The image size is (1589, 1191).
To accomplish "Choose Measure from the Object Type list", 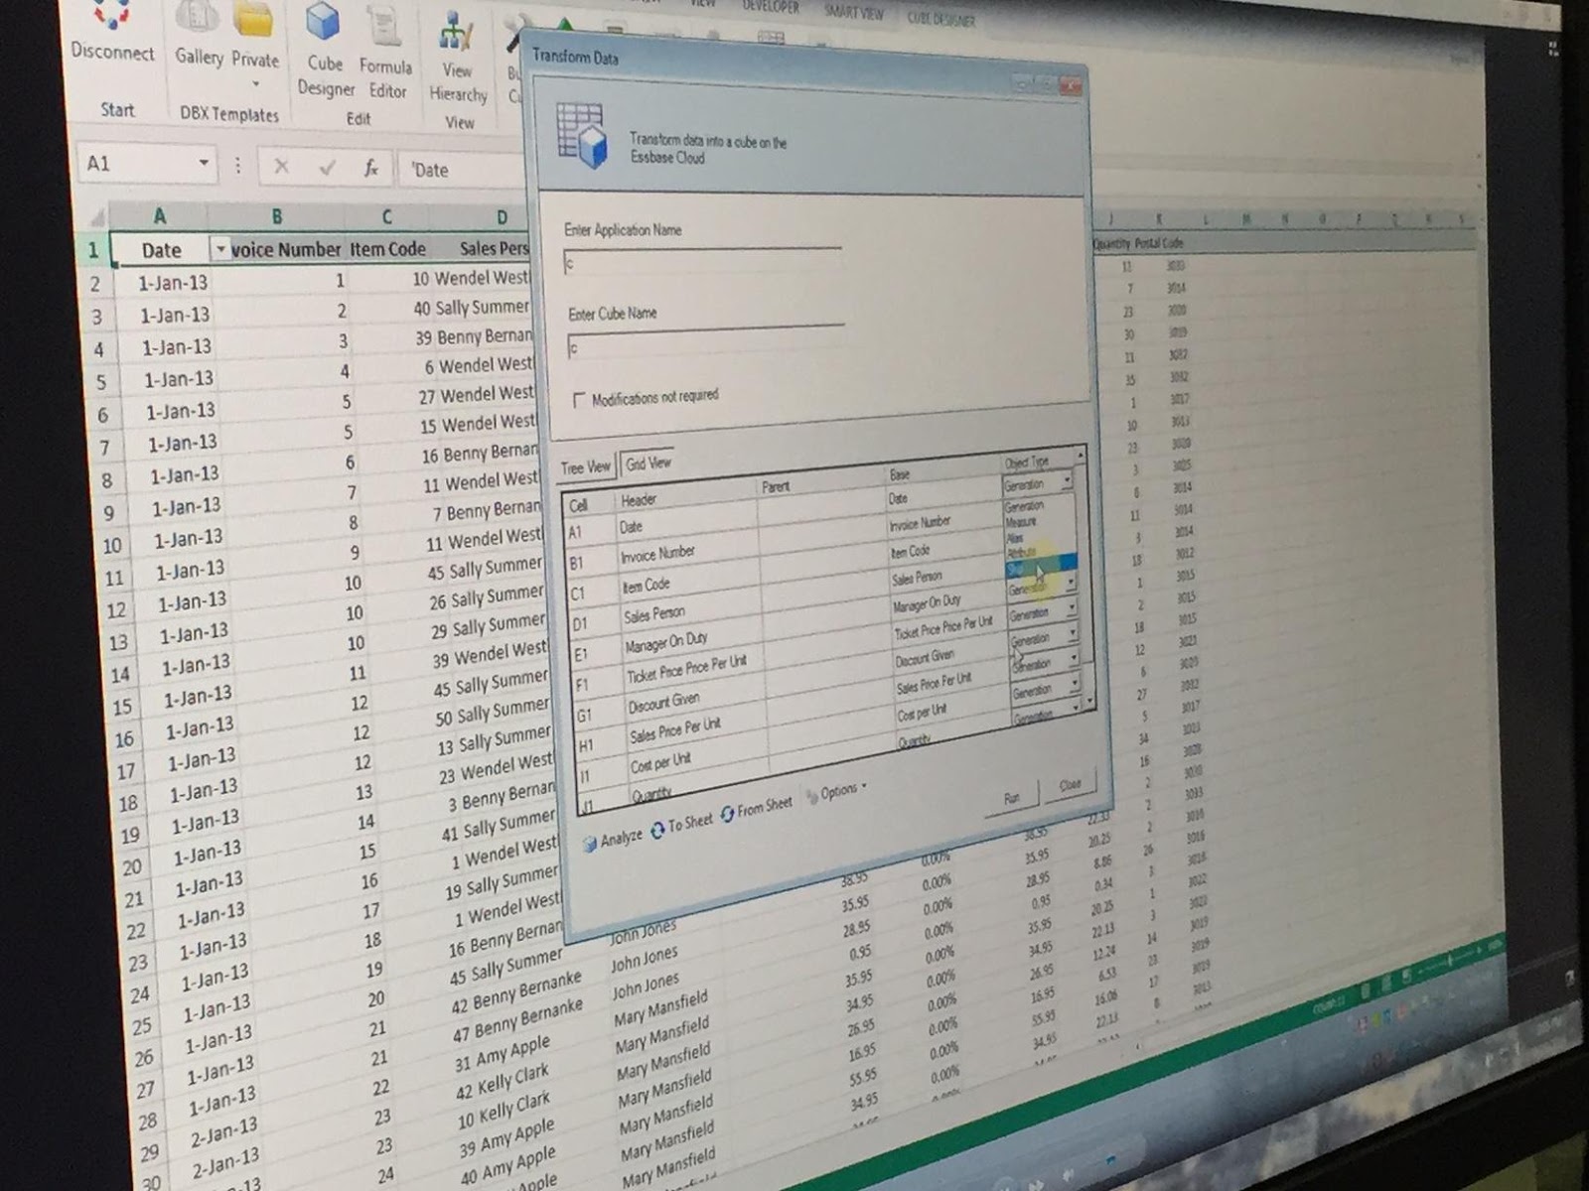I will pyautogui.click(x=1020, y=521).
